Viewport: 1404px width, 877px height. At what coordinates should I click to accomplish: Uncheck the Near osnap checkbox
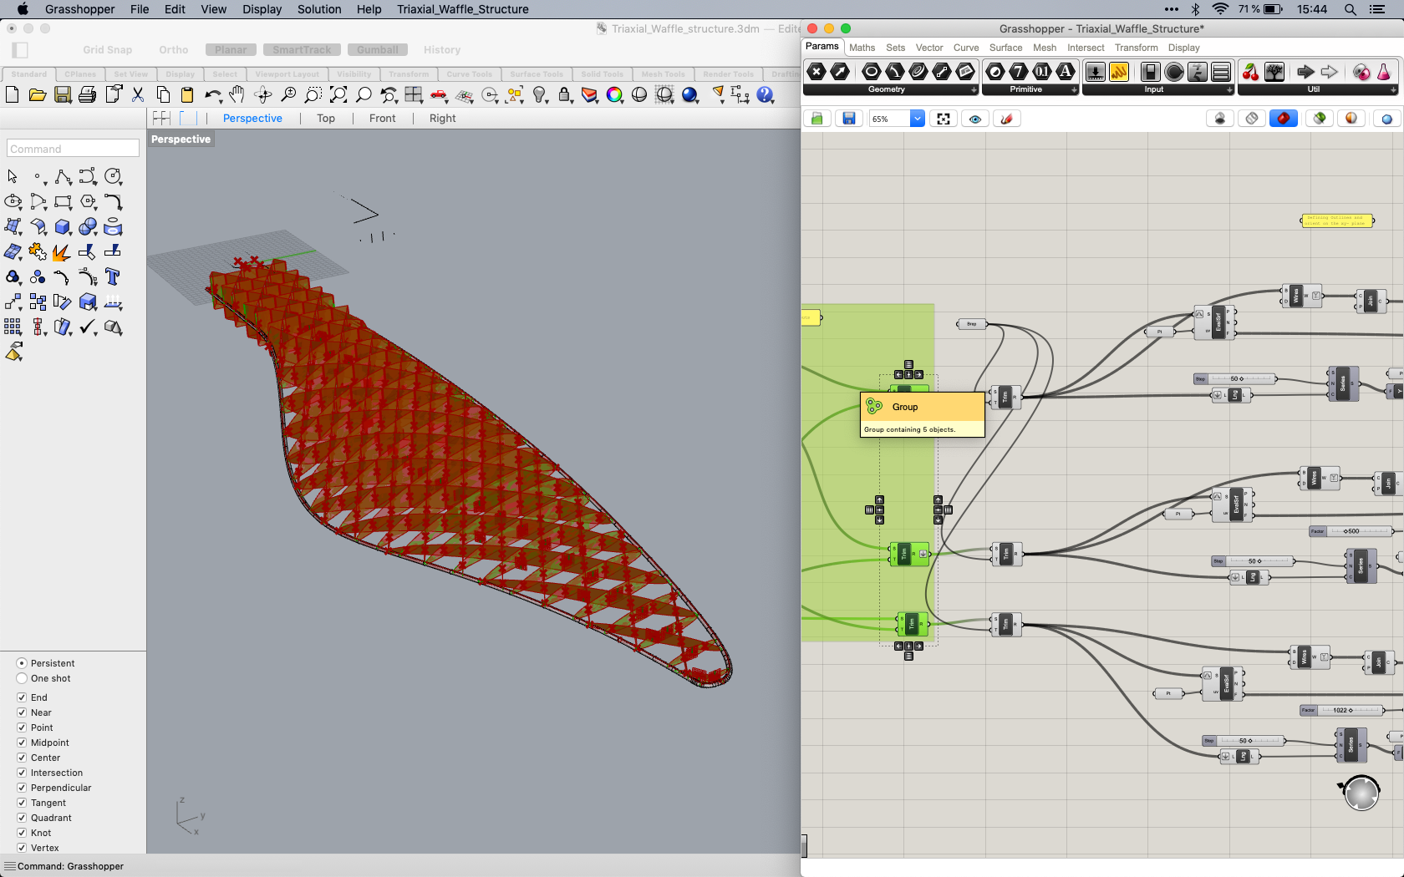click(x=22, y=712)
